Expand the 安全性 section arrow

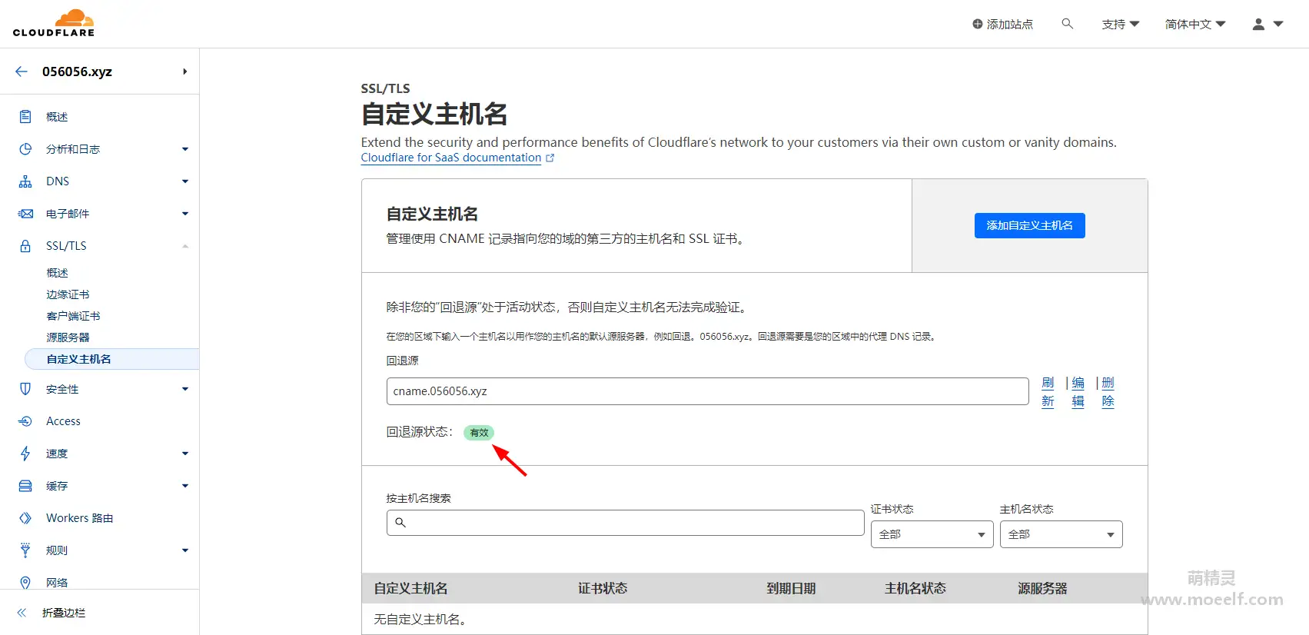(x=185, y=389)
